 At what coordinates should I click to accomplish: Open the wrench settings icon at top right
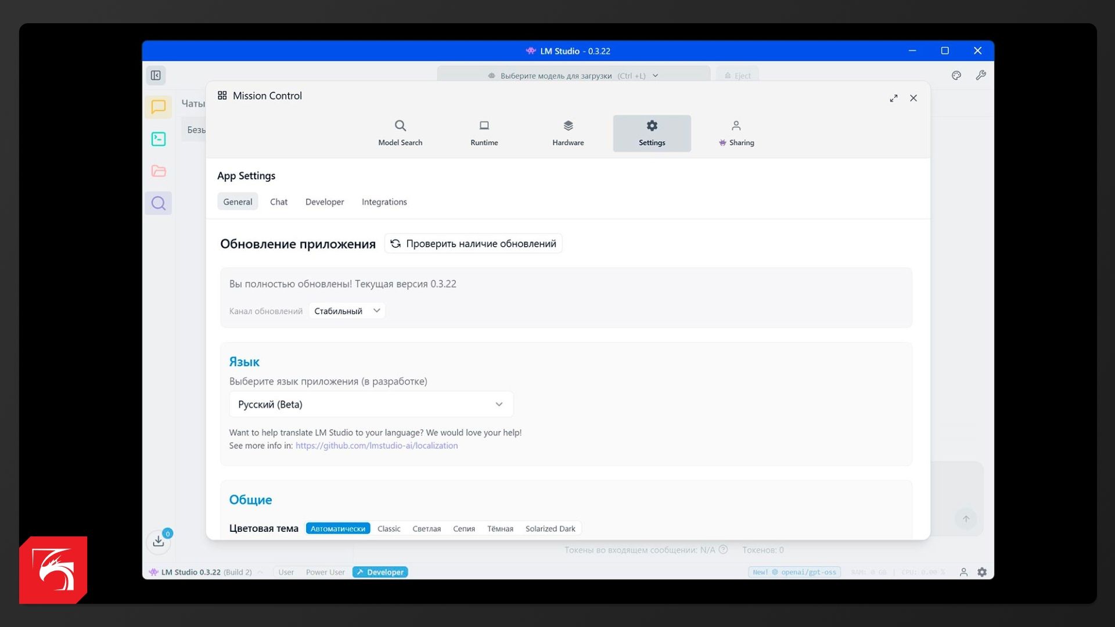click(x=981, y=75)
